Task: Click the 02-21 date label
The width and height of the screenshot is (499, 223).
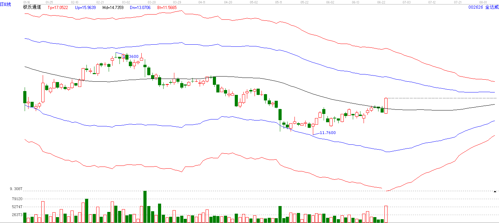Action: 100,2
